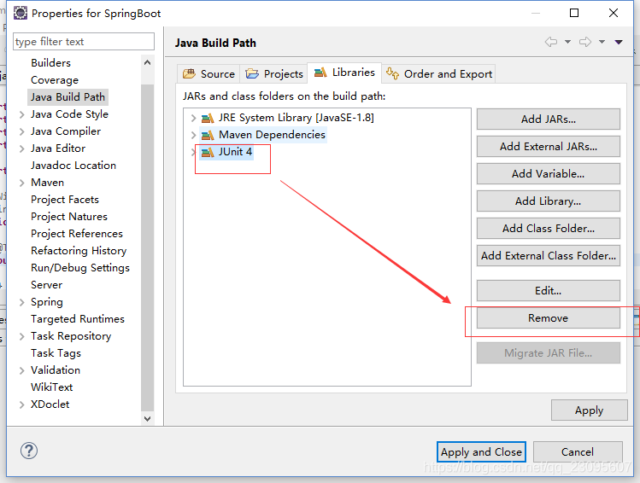Open the Order and Export tab

coord(439,73)
